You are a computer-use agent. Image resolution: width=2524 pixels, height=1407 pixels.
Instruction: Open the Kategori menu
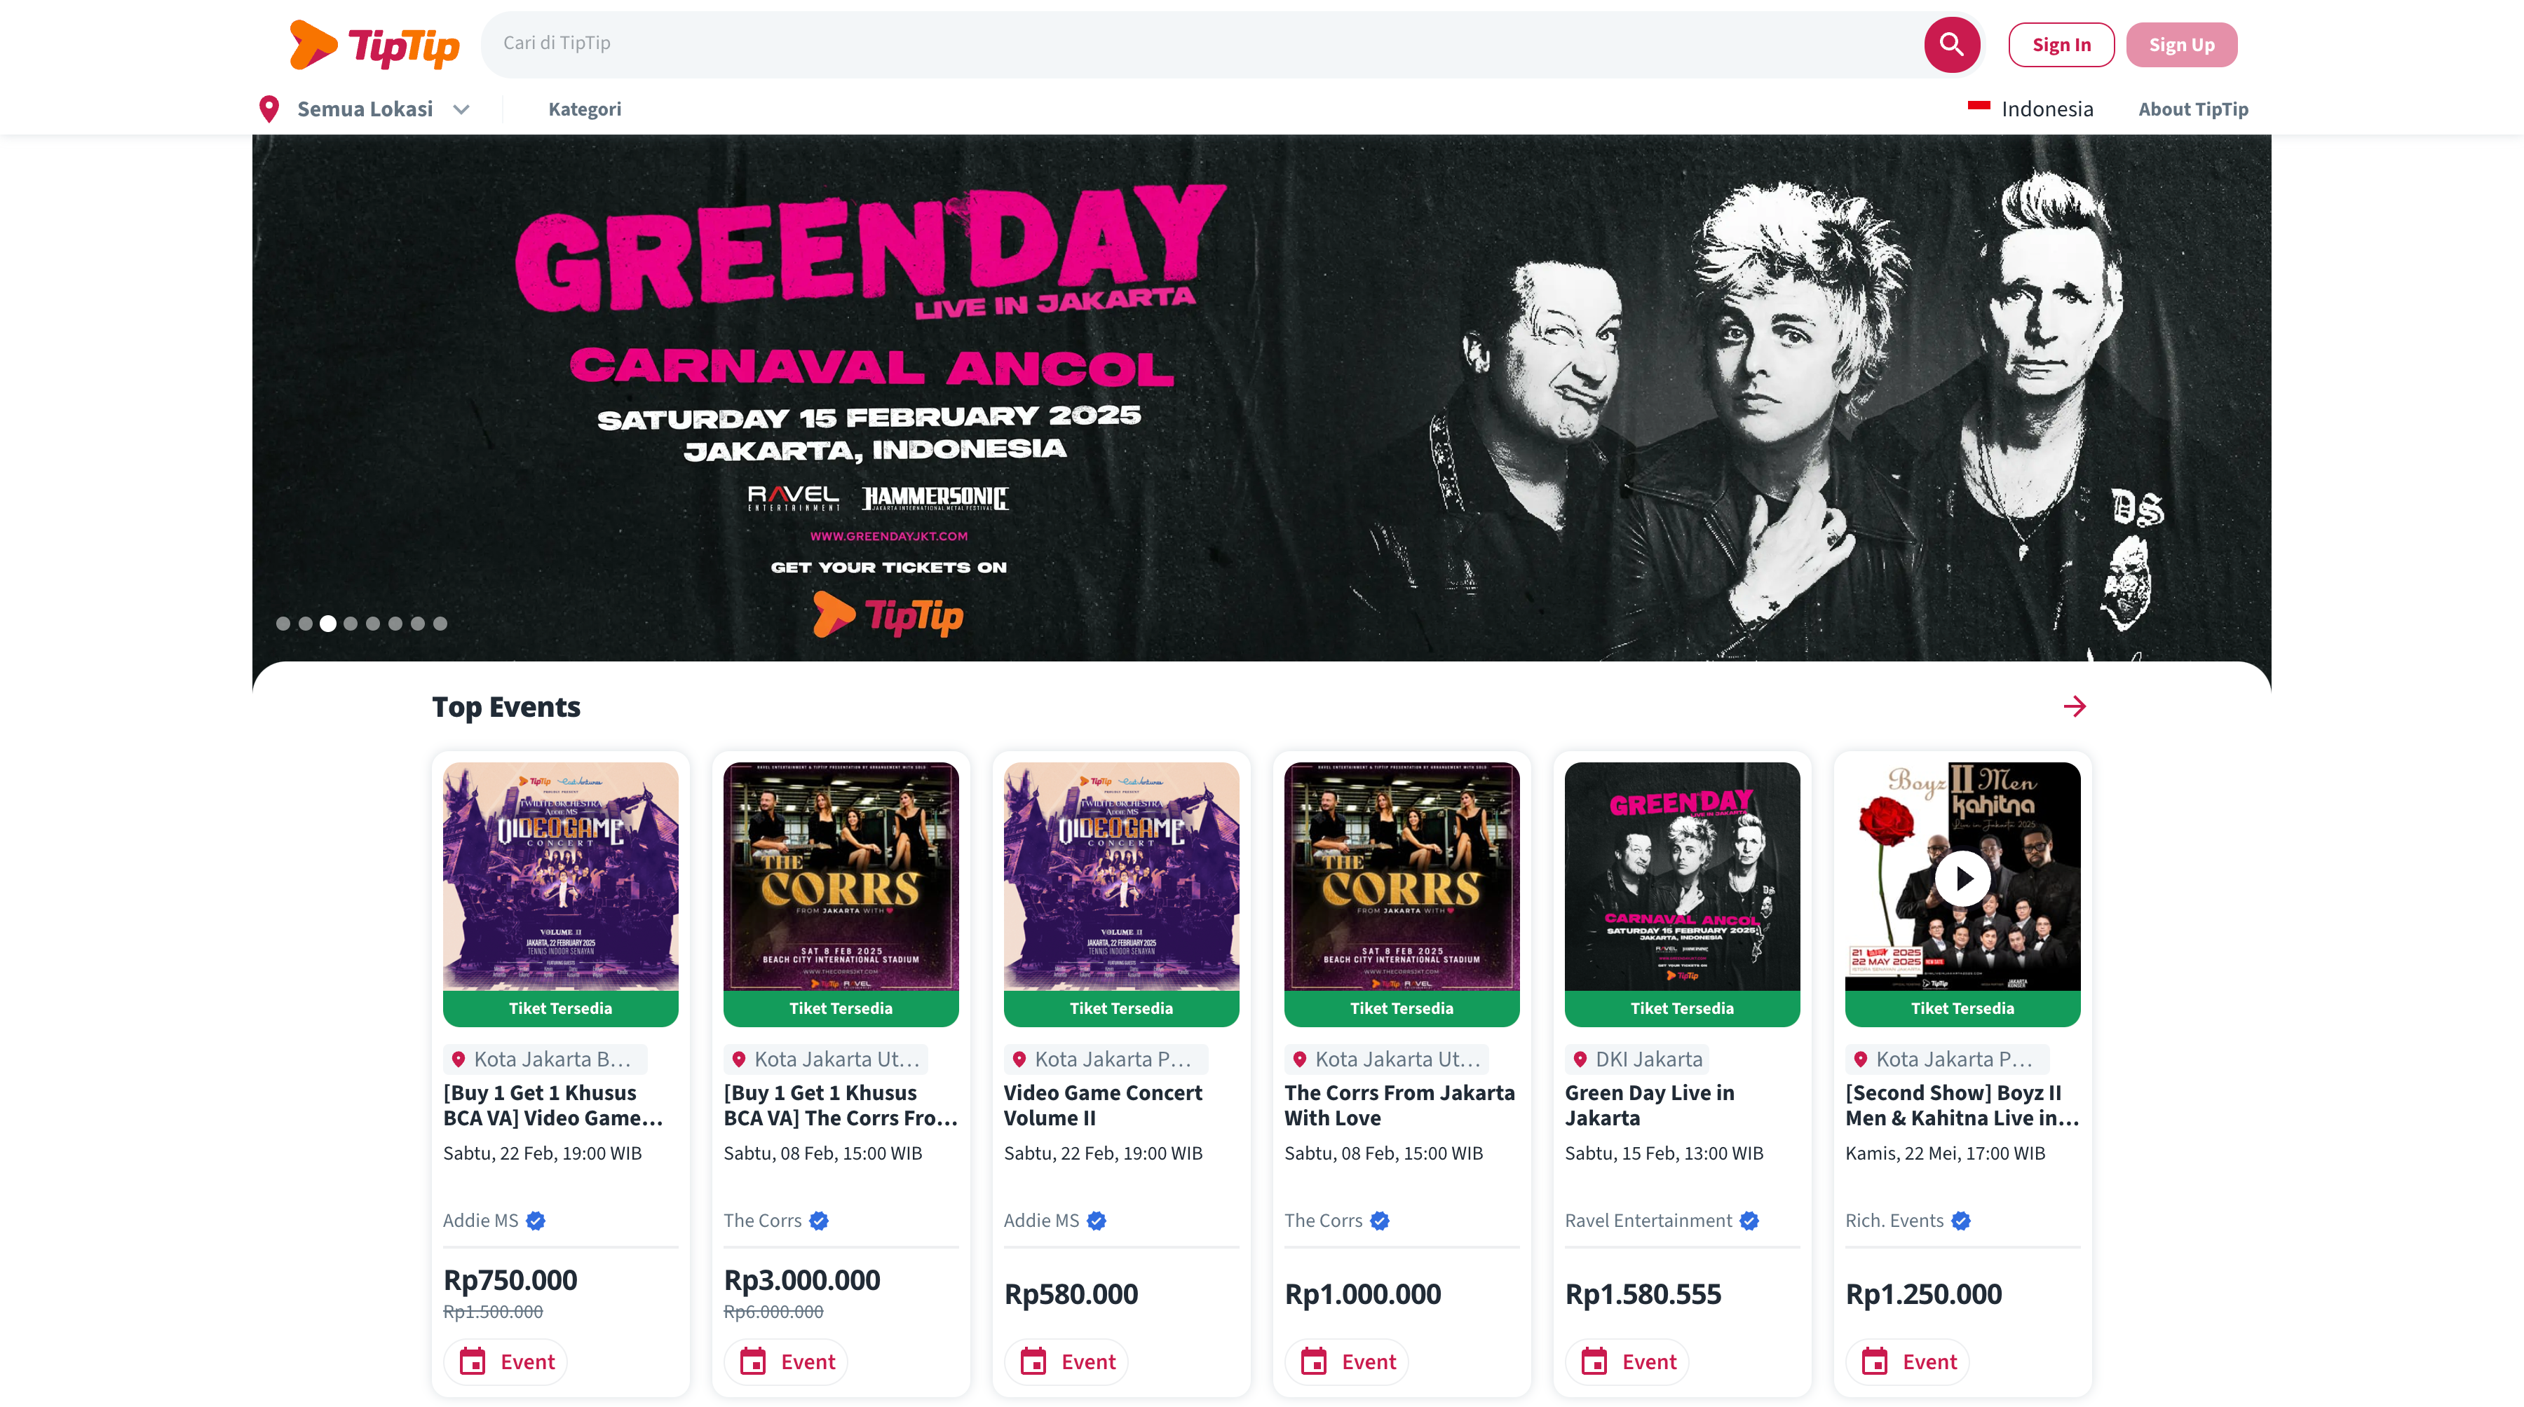[x=585, y=109]
